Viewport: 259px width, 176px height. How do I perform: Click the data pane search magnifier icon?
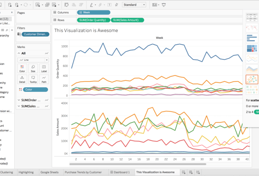7,30
